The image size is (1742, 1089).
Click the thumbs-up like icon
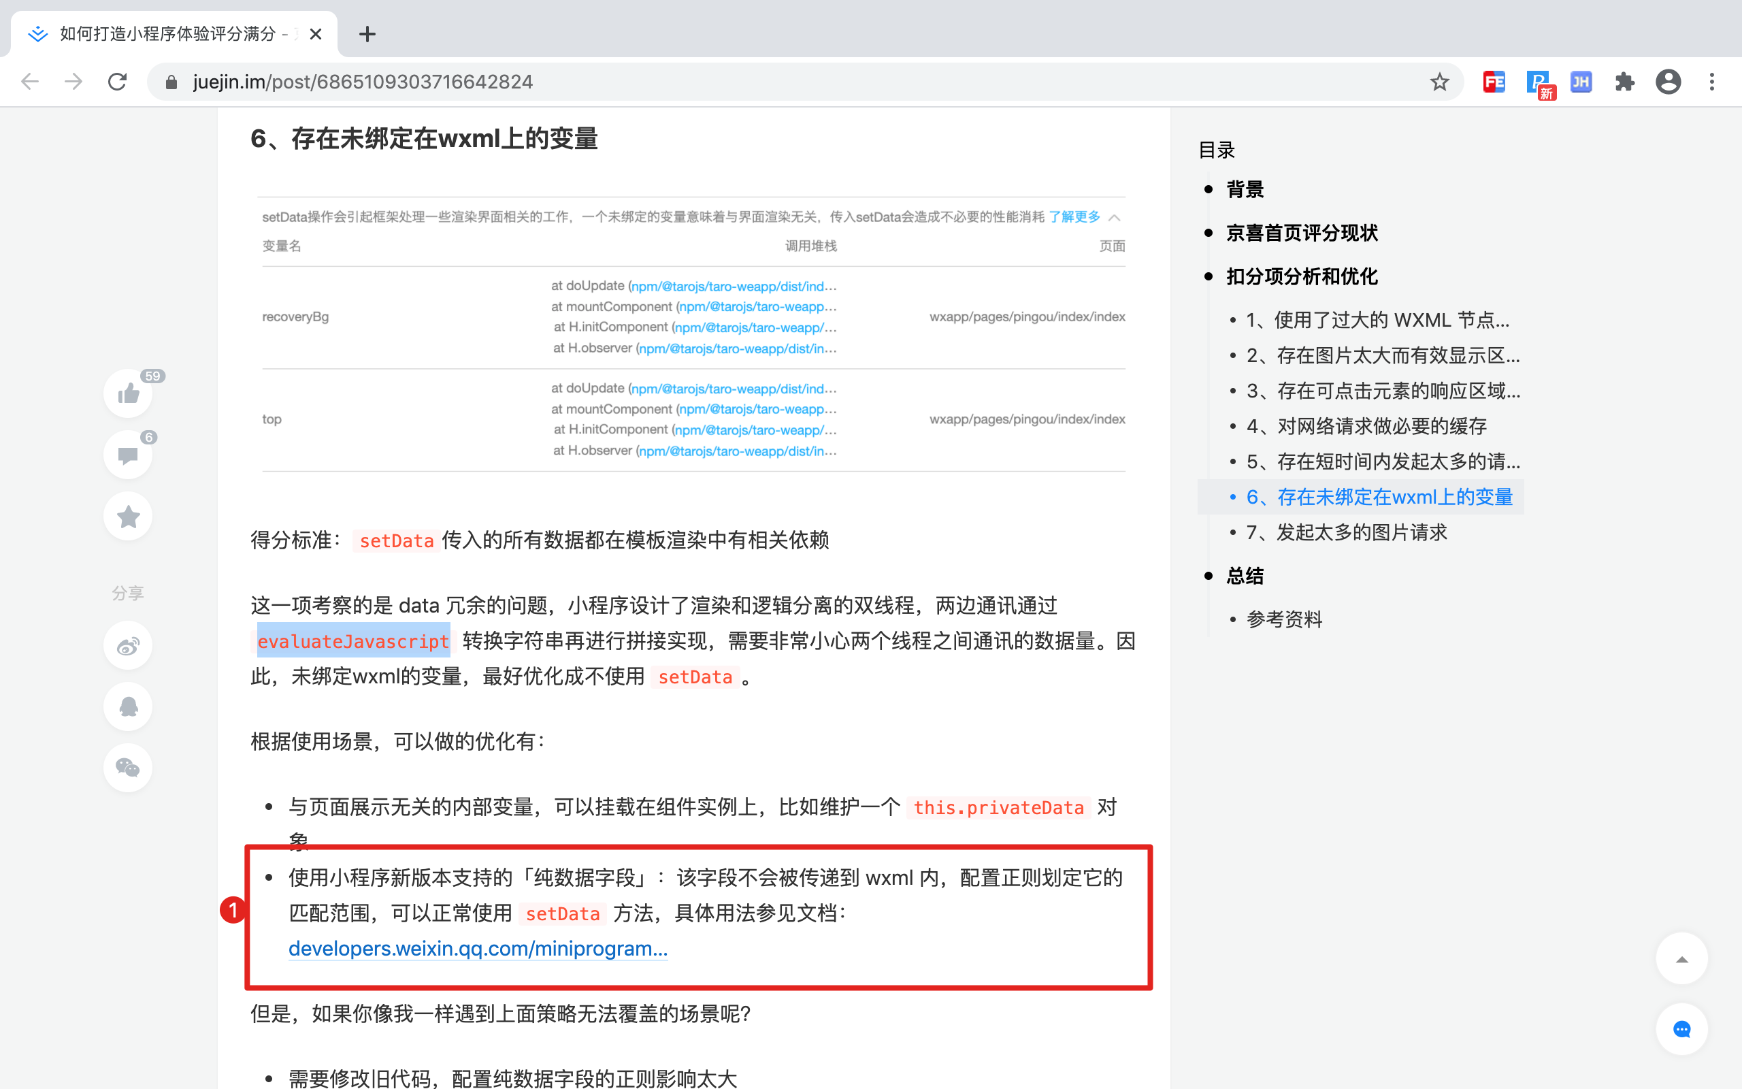(x=128, y=393)
